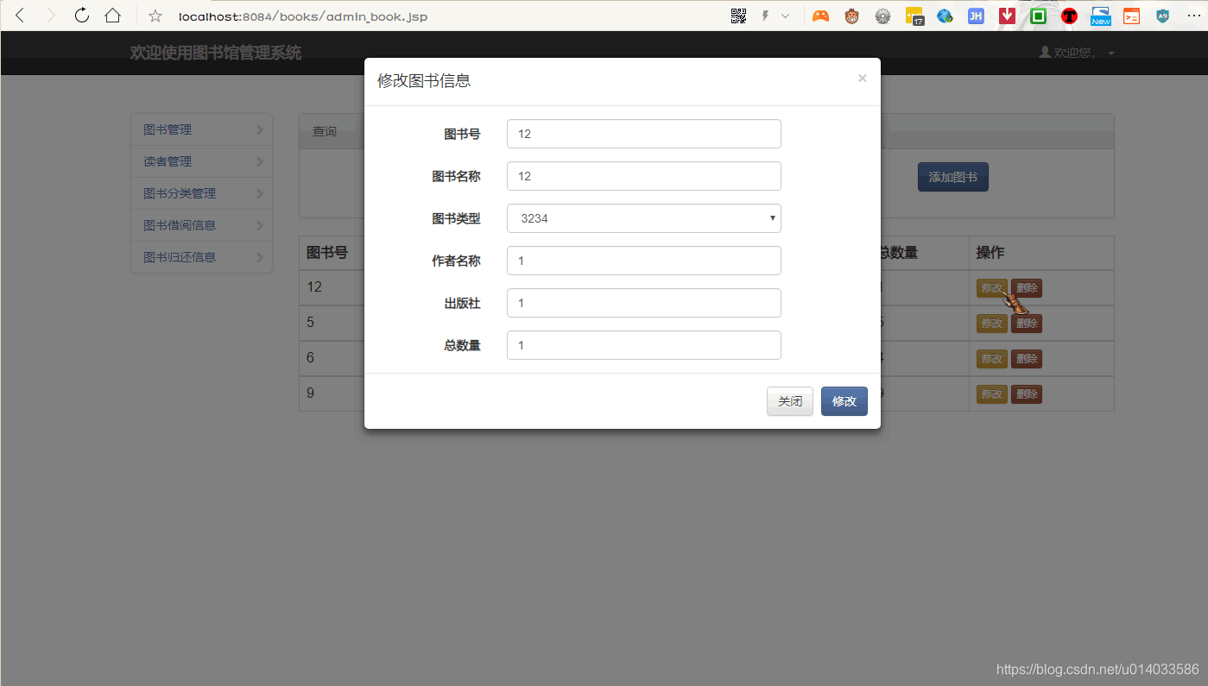The width and height of the screenshot is (1208, 686).
Task: Click 删除 in the row for book 5
Action: pyautogui.click(x=1027, y=324)
